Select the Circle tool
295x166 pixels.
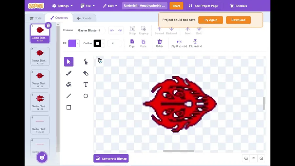coord(86,96)
